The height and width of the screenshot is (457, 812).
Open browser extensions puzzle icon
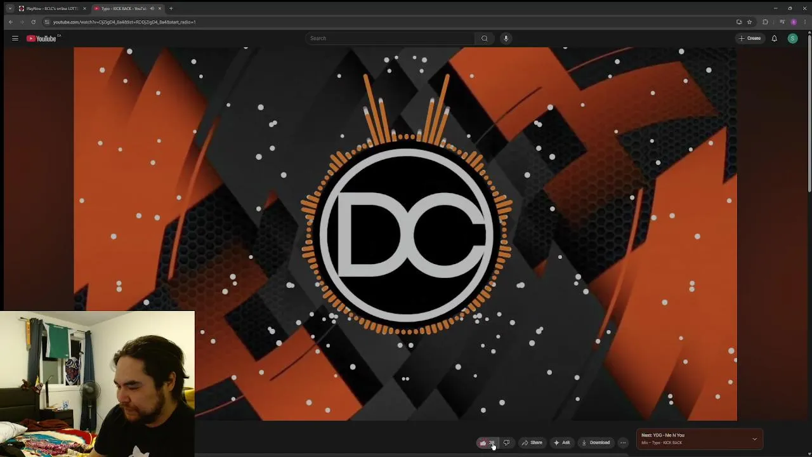(x=765, y=22)
